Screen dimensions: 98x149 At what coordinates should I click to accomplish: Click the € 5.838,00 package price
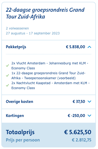[x=76, y=47]
